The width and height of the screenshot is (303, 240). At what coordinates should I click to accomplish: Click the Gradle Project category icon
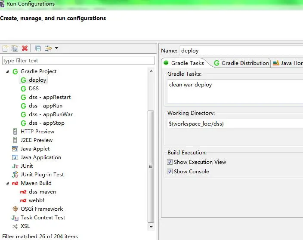15,71
